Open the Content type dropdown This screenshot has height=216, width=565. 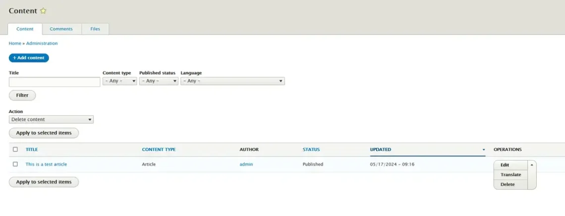click(x=119, y=81)
